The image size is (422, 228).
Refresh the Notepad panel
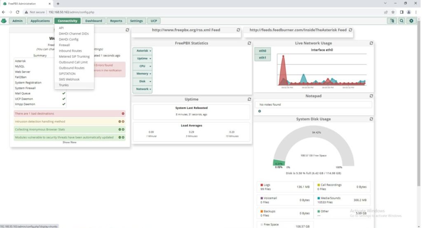pyautogui.click(x=371, y=96)
